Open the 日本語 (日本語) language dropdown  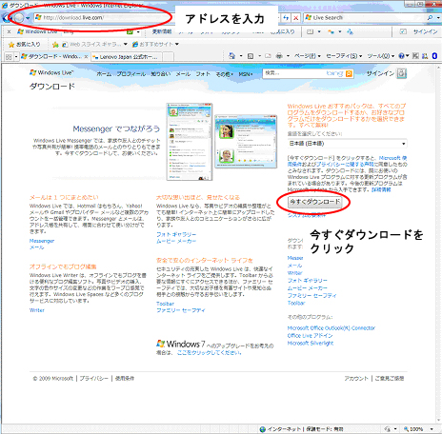click(x=347, y=144)
